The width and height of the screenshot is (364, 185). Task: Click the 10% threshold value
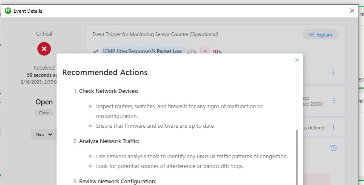(217, 52)
